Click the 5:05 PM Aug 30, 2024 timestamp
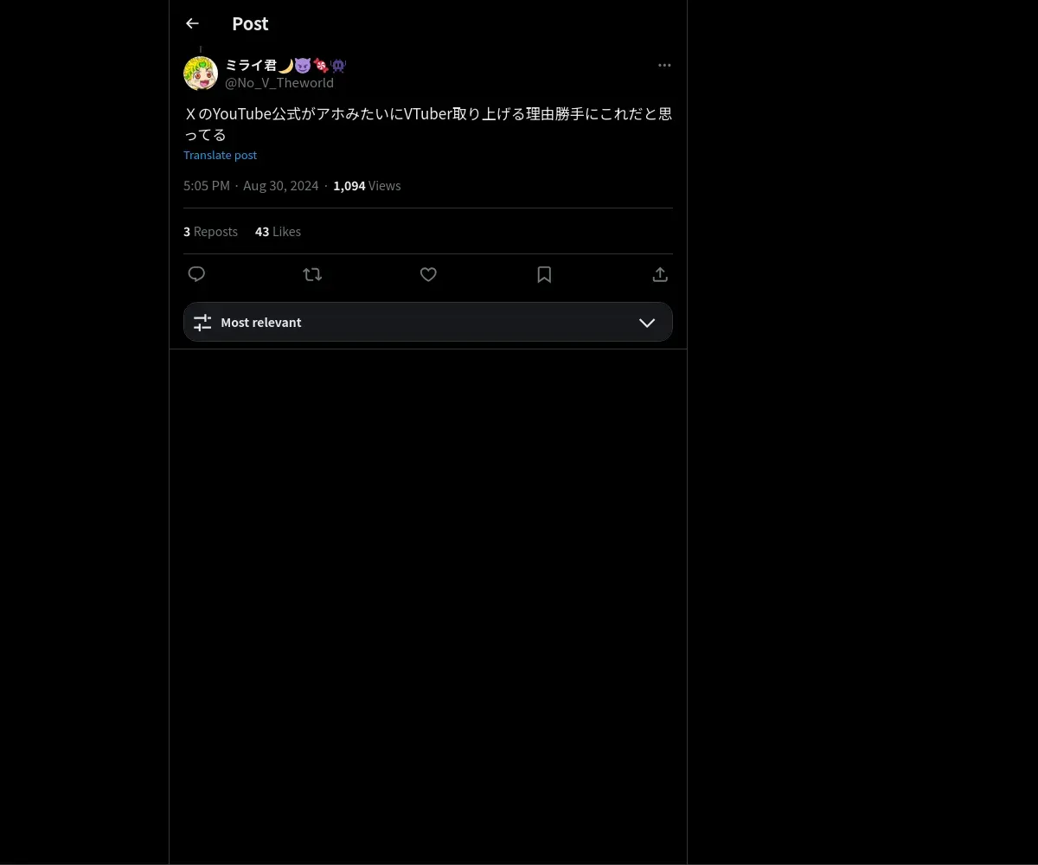This screenshot has width=1038, height=865. click(251, 186)
